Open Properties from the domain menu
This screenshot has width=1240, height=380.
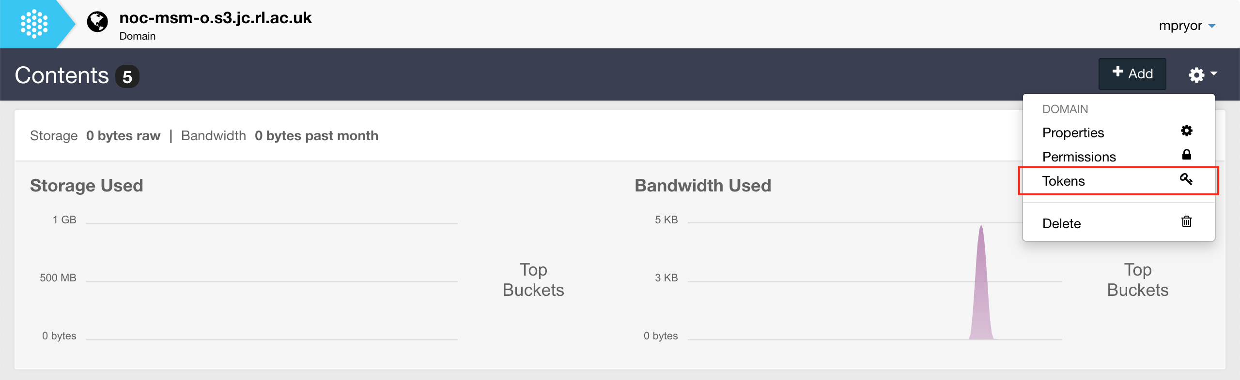(x=1073, y=133)
